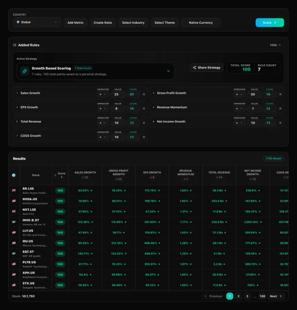Screen dimensions: 297x310
Task: Edit the EPS Growth value field 8
Action: (118, 109)
